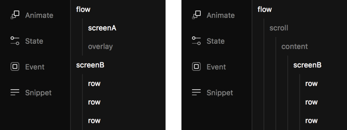Click the Animate icon beside the scroll layer list
The image size is (347, 130).
[197, 15]
